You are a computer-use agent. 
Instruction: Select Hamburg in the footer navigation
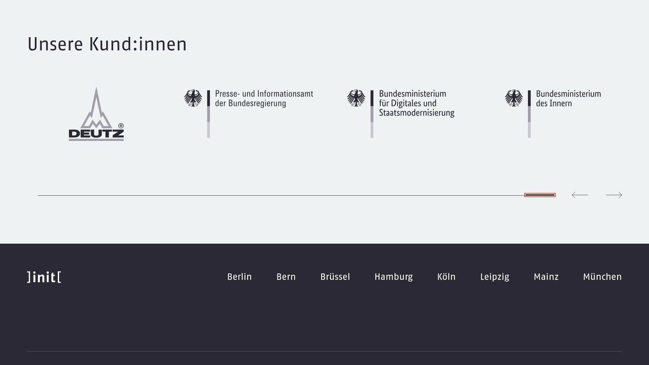click(394, 277)
